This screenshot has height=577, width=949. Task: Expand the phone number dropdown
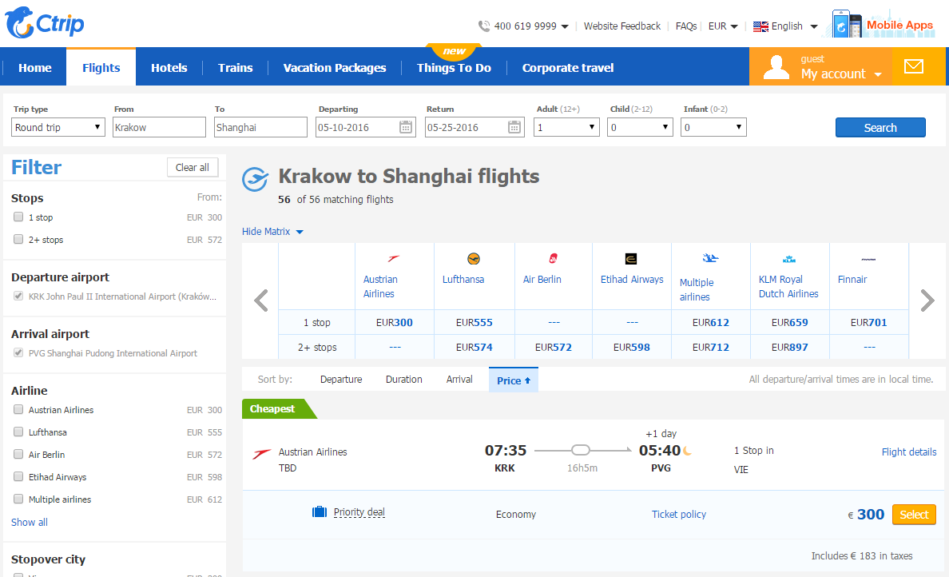pos(565,26)
